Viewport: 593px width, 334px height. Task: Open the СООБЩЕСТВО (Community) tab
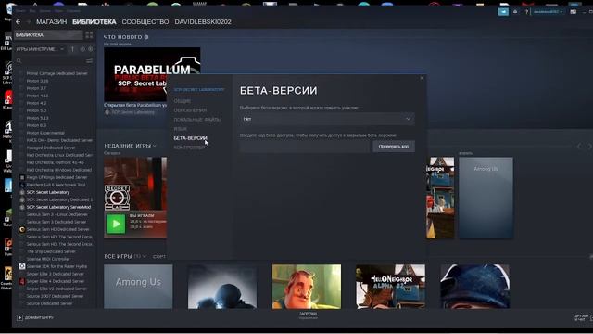145,22
